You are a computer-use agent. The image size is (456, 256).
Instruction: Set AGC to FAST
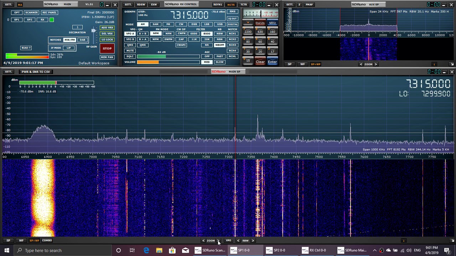click(x=219, y=56)
